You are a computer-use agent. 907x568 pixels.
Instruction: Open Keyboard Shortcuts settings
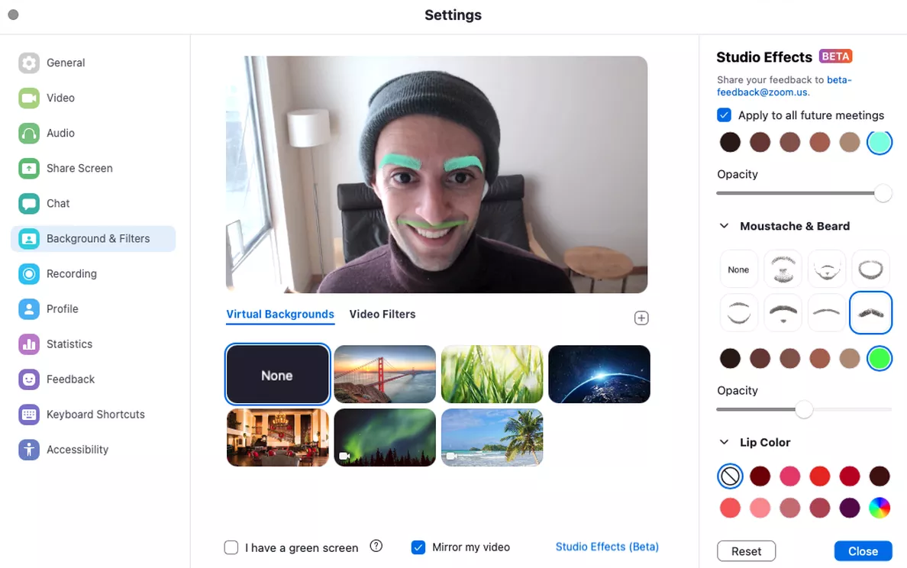click(x=94, y=414)
